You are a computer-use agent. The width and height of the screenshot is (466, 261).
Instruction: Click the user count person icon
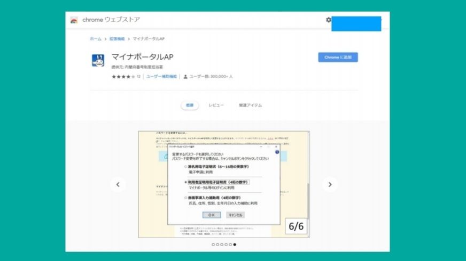point(185,77)
